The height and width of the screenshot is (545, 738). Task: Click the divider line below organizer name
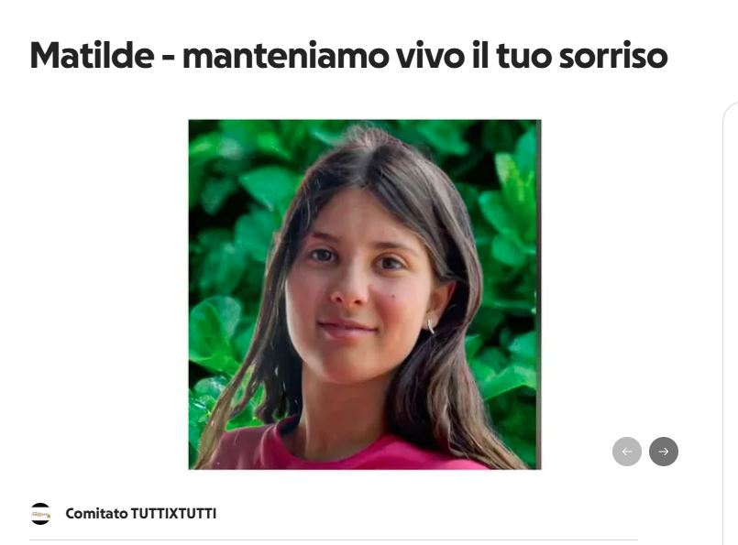(x=334, y=540)
